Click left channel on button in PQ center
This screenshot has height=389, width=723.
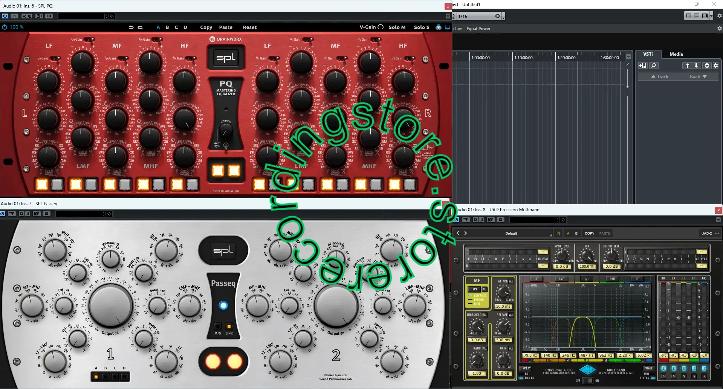click(x=218, y=171)
